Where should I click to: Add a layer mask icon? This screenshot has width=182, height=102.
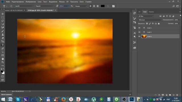163,95
